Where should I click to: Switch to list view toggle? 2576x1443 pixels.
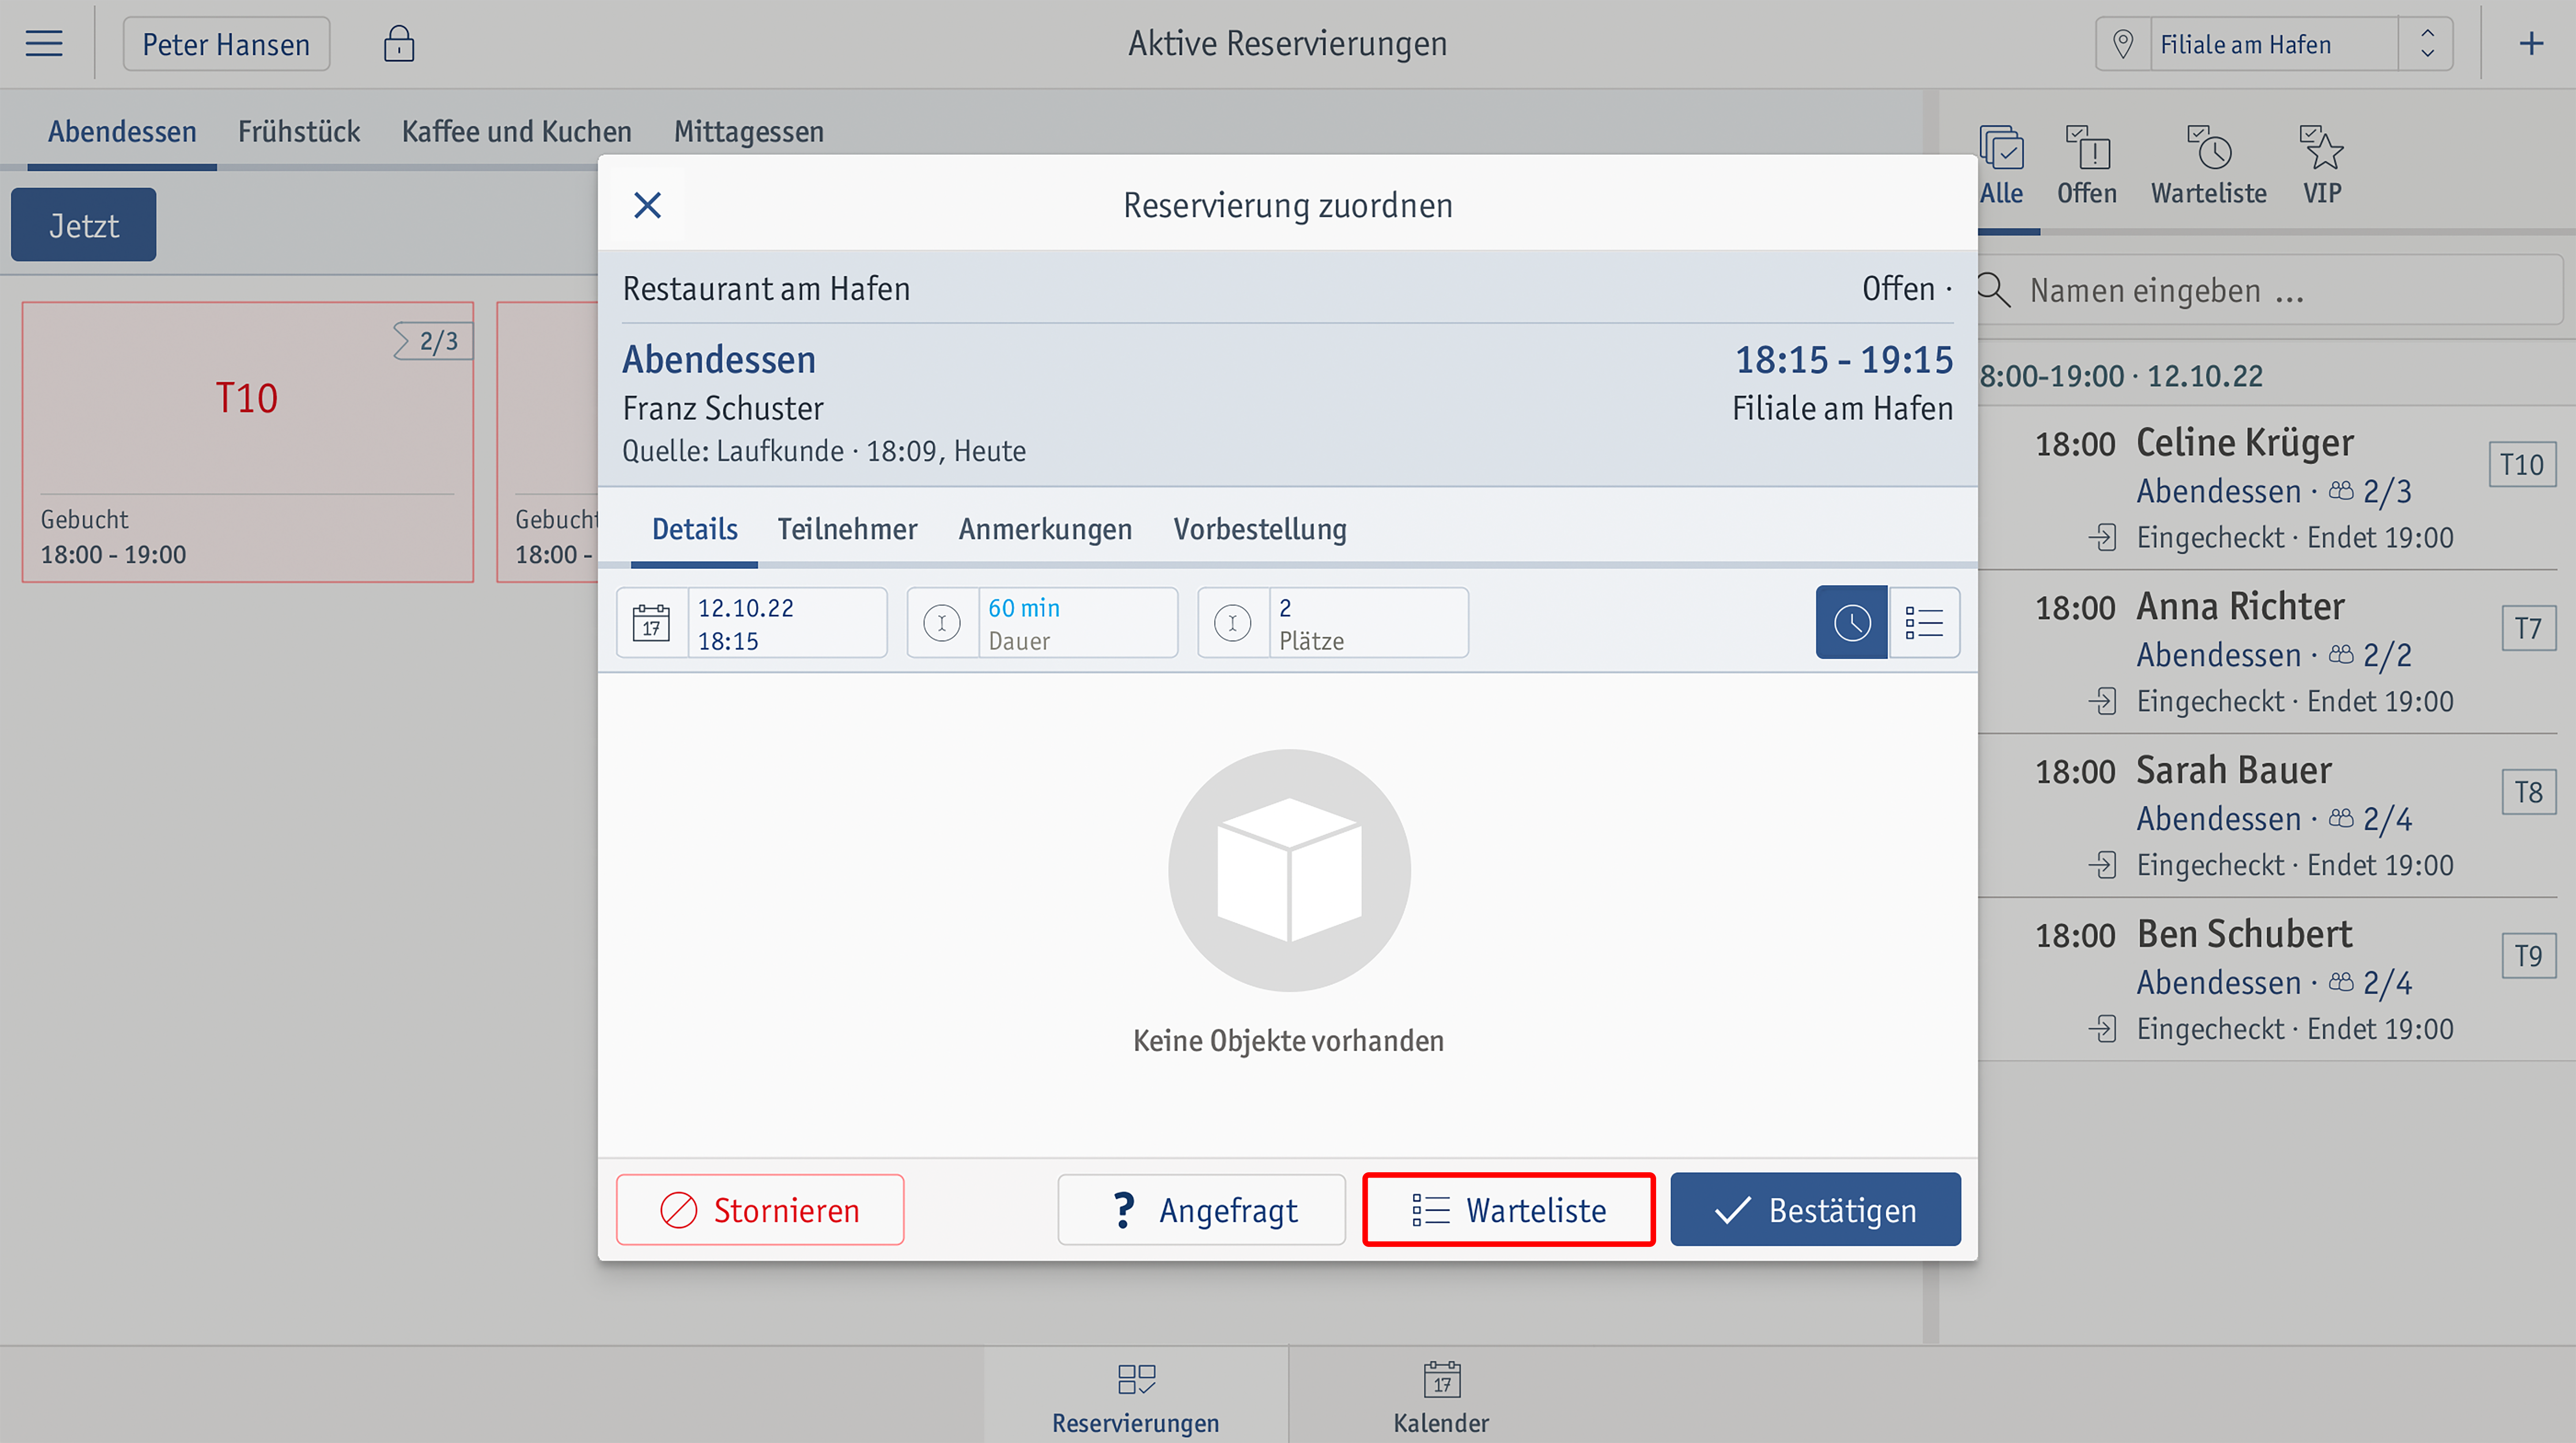pos(1924,623)
